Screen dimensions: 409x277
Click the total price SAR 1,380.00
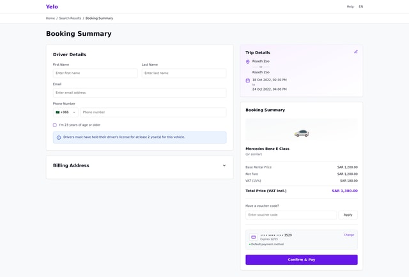tap(344, 191)
